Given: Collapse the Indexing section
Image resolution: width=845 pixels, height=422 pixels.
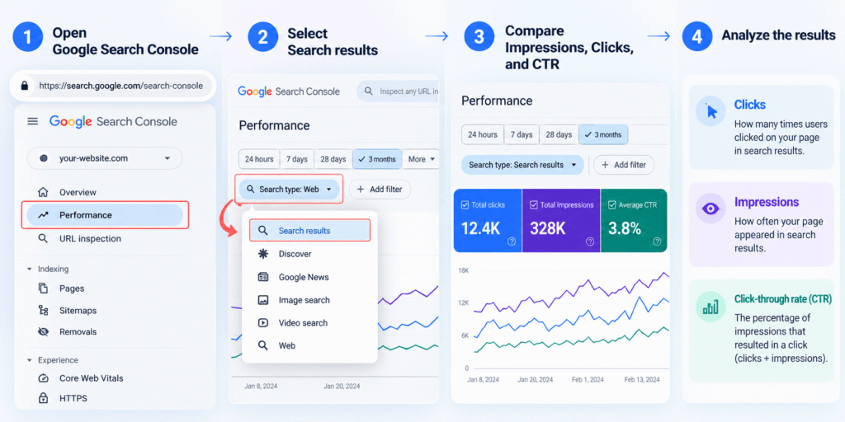Looking at the screenshot, I should click(x=30, y=270).
